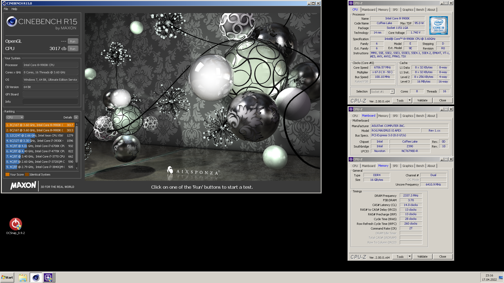The image size is (504, 283).
Task: Click the Core Speed value 6706.57 MHz
Action: 382,67
